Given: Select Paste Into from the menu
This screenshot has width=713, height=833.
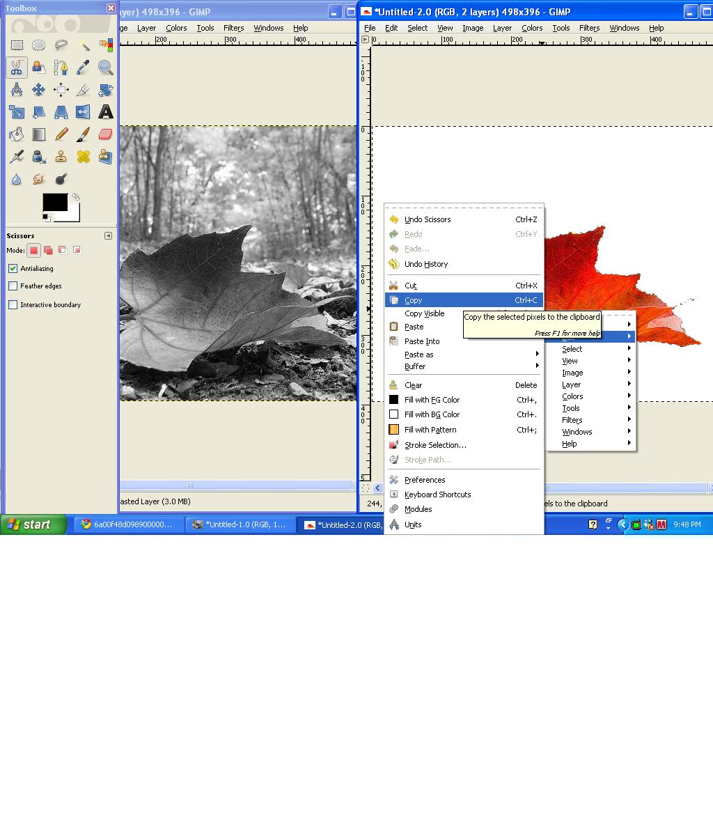Looking at the screenshot, I should (x=464, y=341).
